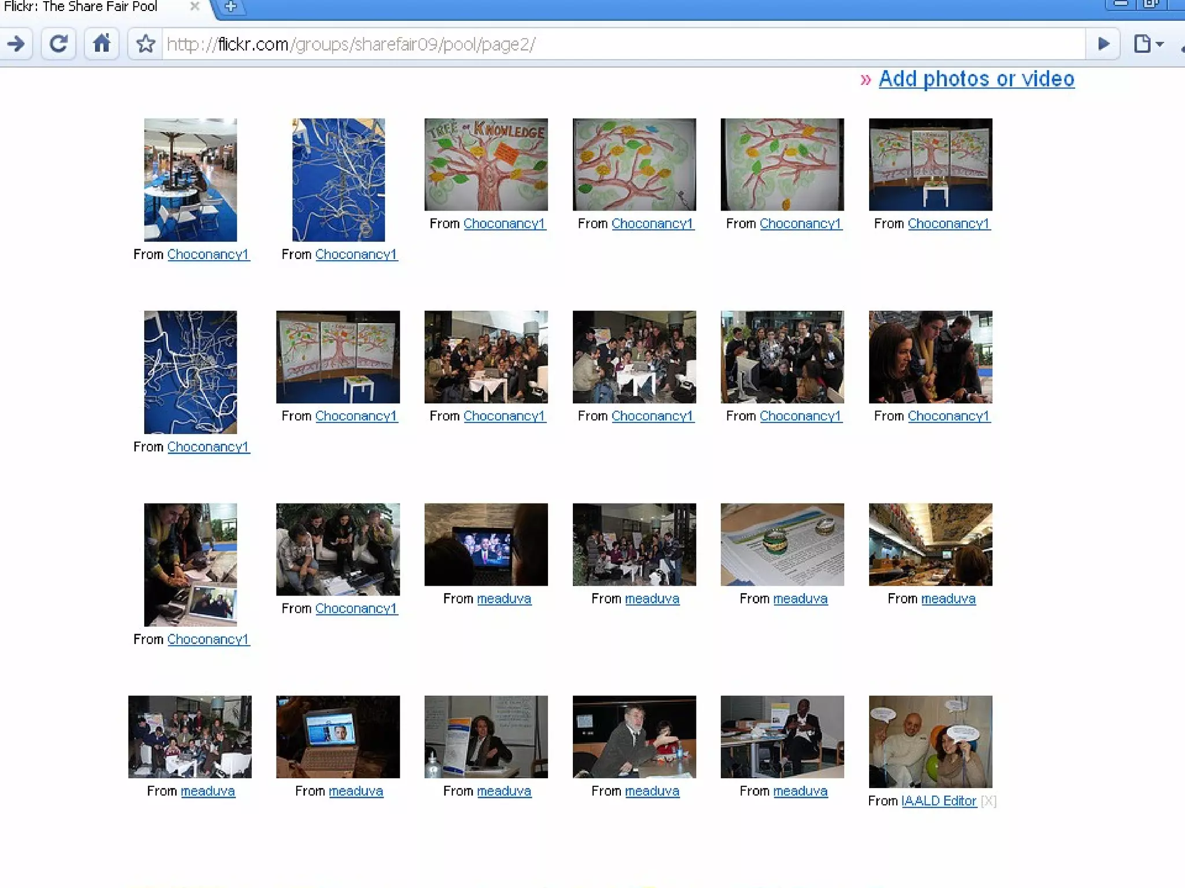
Task: Remove IAALD Editor photo using [X]
Action: [988, 801]
